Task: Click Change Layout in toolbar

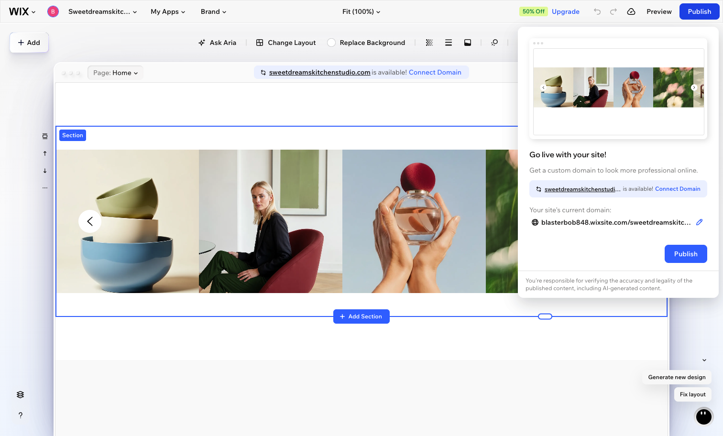Action: 286,43
